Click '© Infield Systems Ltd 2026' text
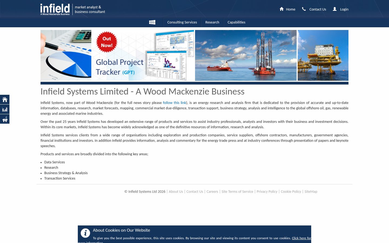This screenshot has width=389, height=243. point(145,192)
